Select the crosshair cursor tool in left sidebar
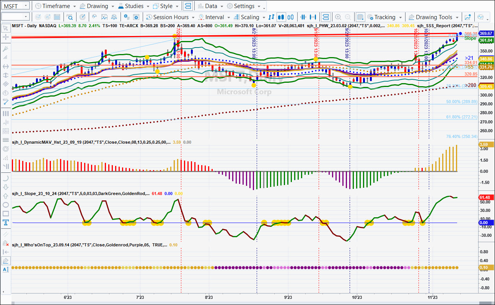The width and height of the screenshot is (495, 305). click(6, 37)
